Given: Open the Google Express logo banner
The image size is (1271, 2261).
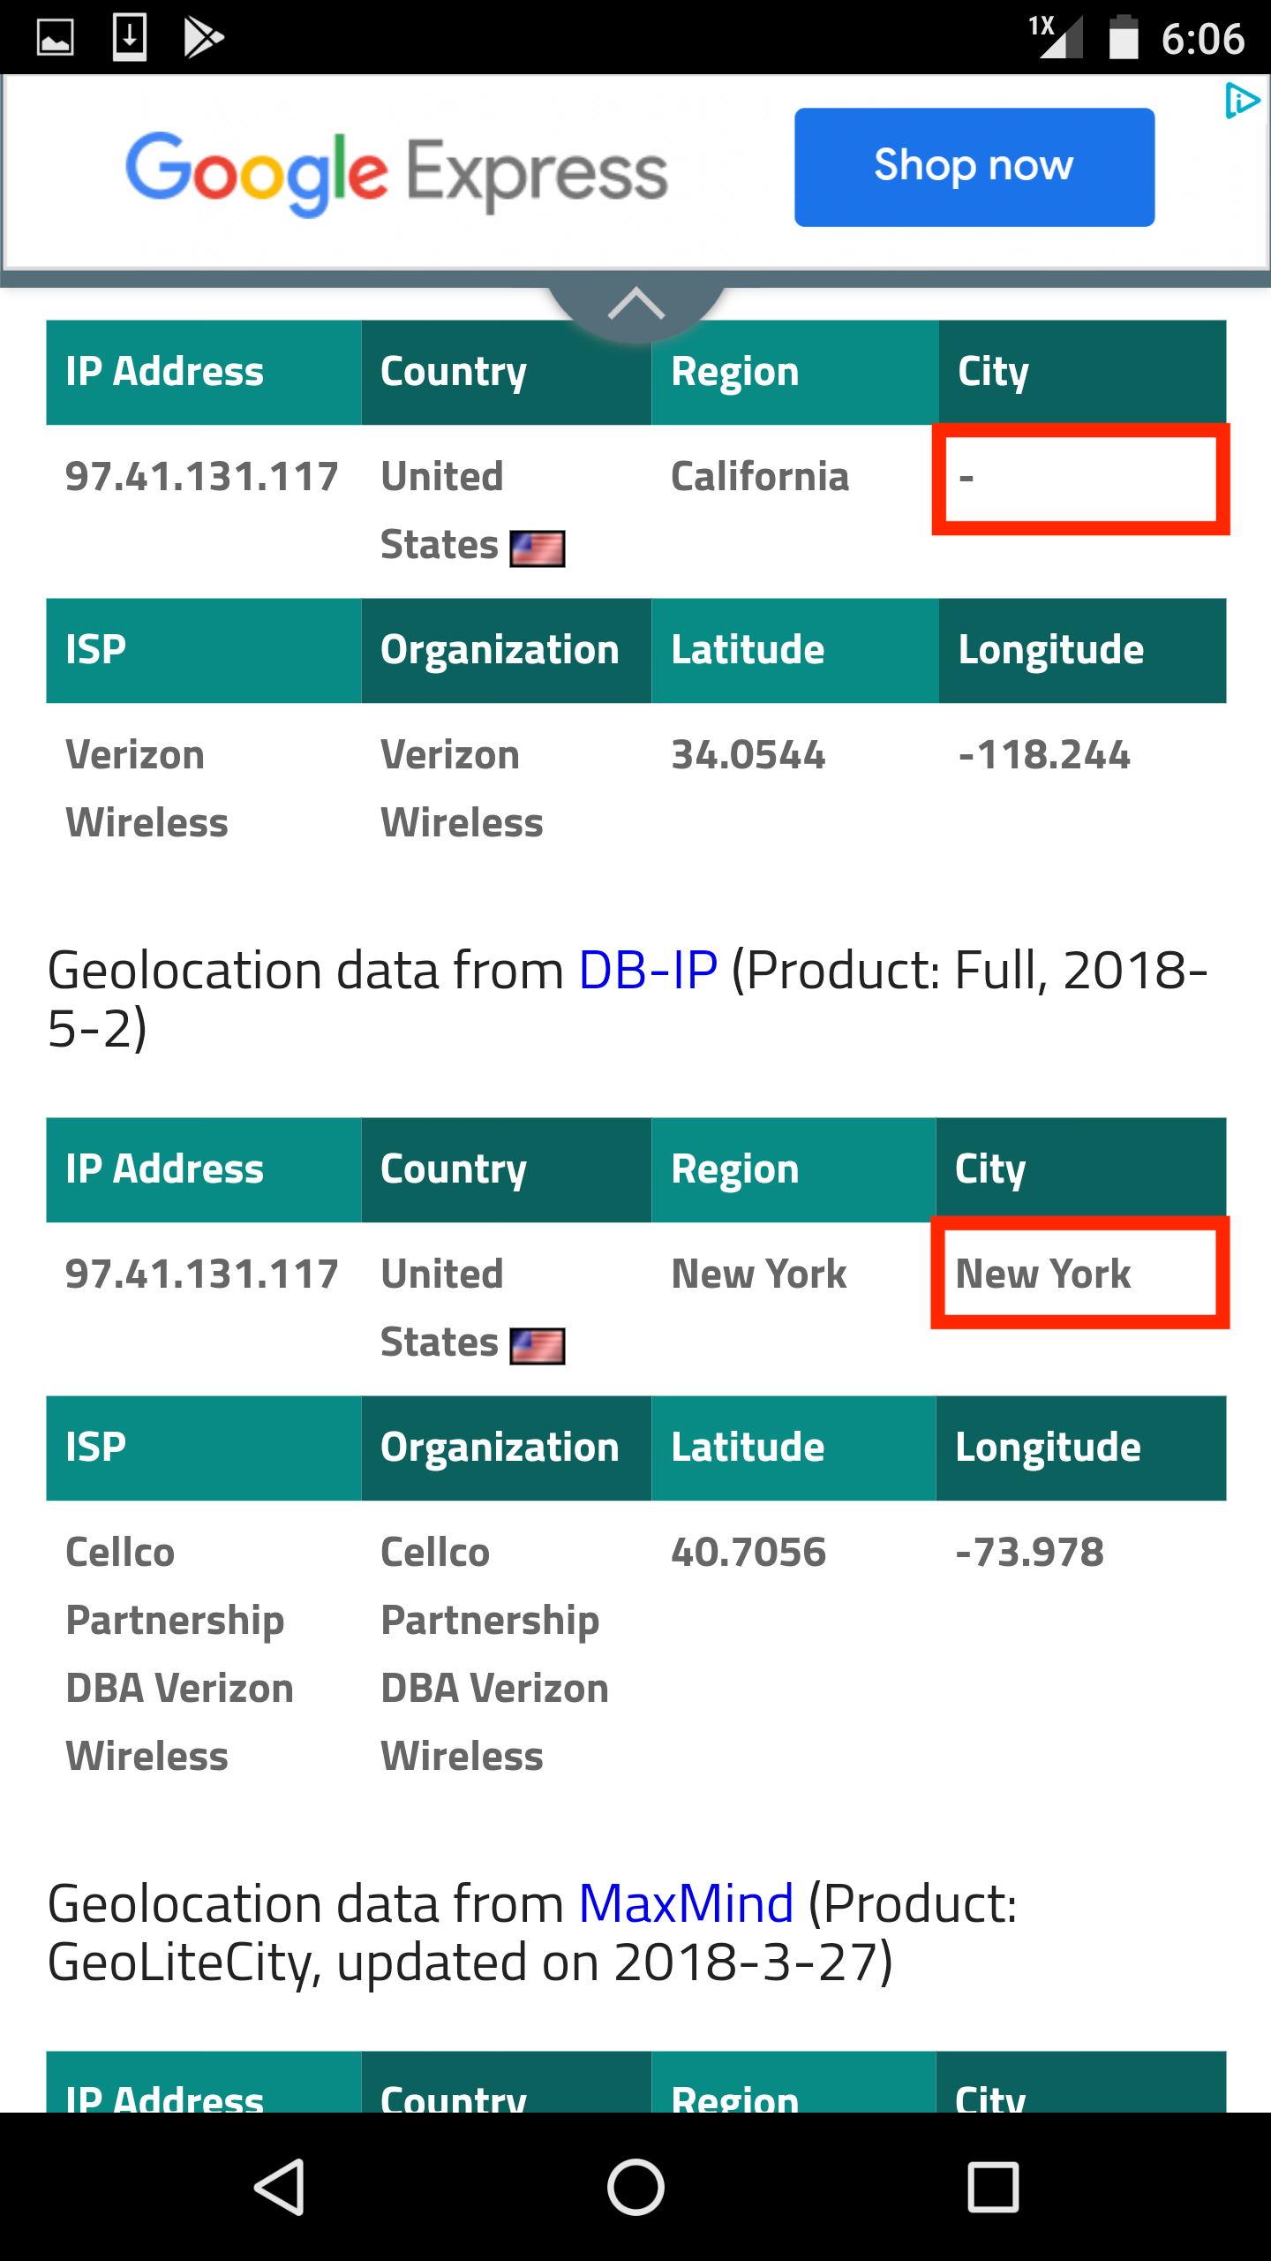Looking at the screenshot, I should tap(396, 173).
